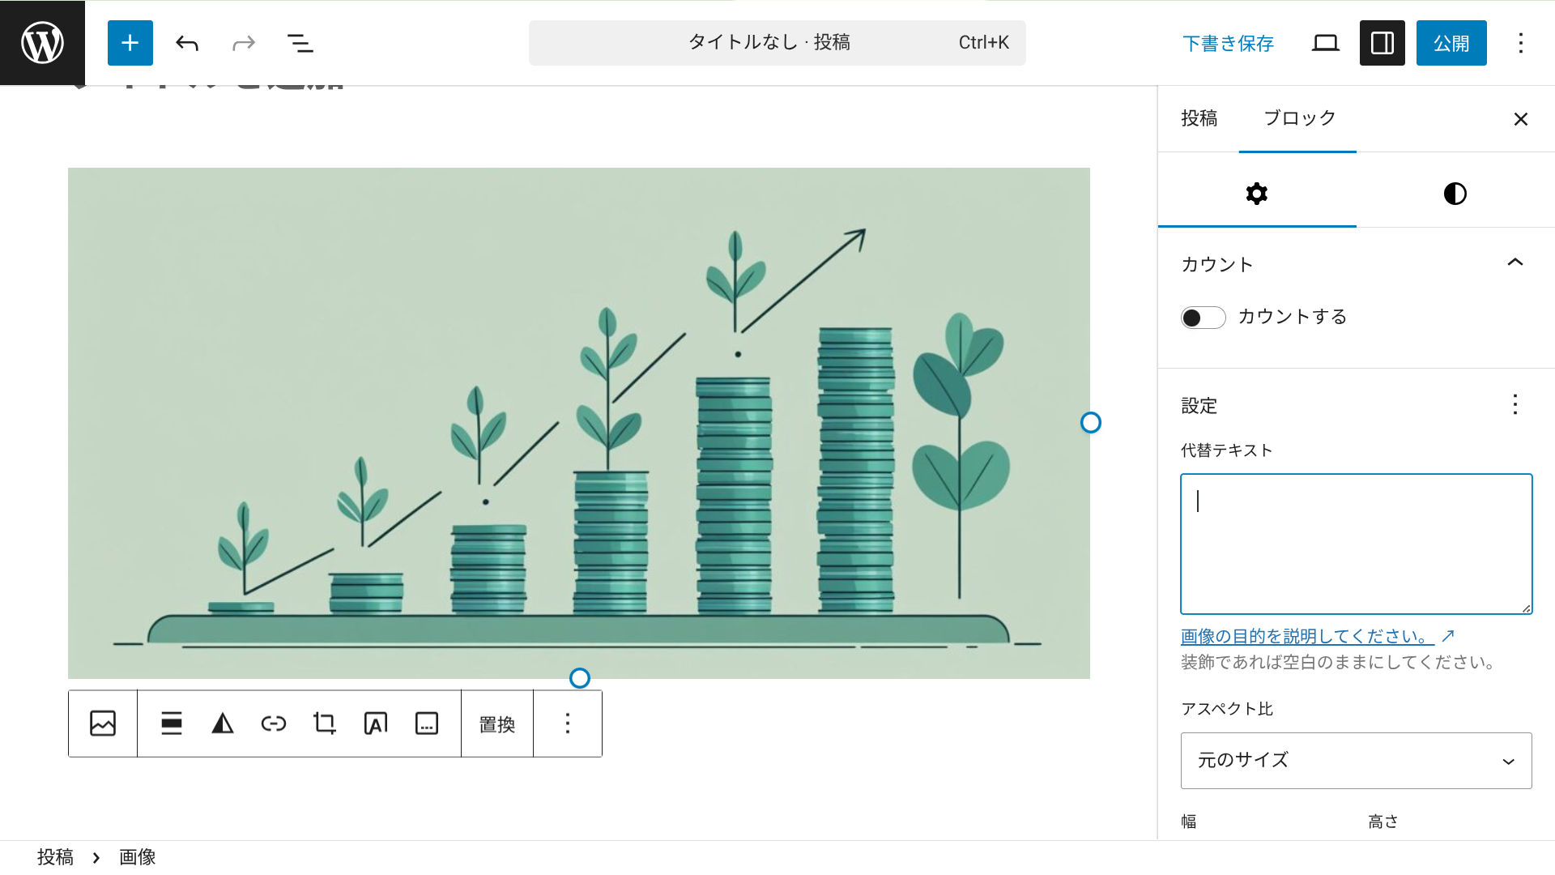Add a caption to the image
The width and height of the screenshot is (1555, 875).
click(x=427, y=723)
